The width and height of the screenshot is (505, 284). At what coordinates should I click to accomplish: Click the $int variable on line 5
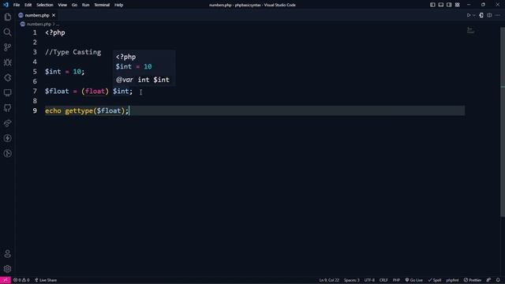coord(53,72)
